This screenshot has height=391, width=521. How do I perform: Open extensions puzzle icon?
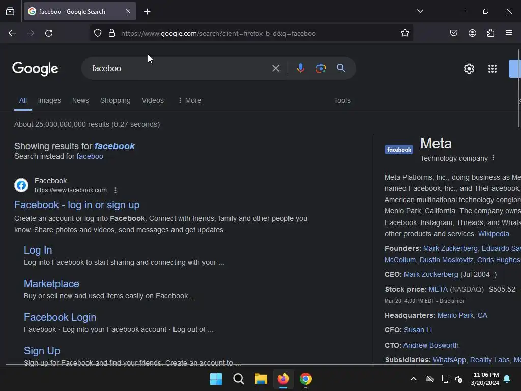pos(490,33)
